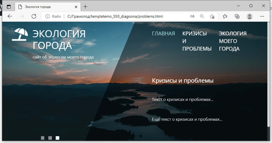
Task: Open the КРИЗИСЫ И ПРОБЛЕМЫ menu item
Action: click(197, 41)
